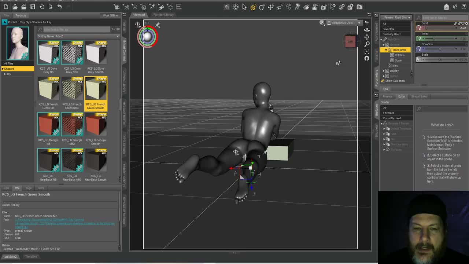Screen dimensions: 469x264
Task: Toggle the Scale lock icon in Parameters
Action: 419,59
